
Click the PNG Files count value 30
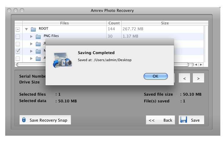click(x=110, y=36)
